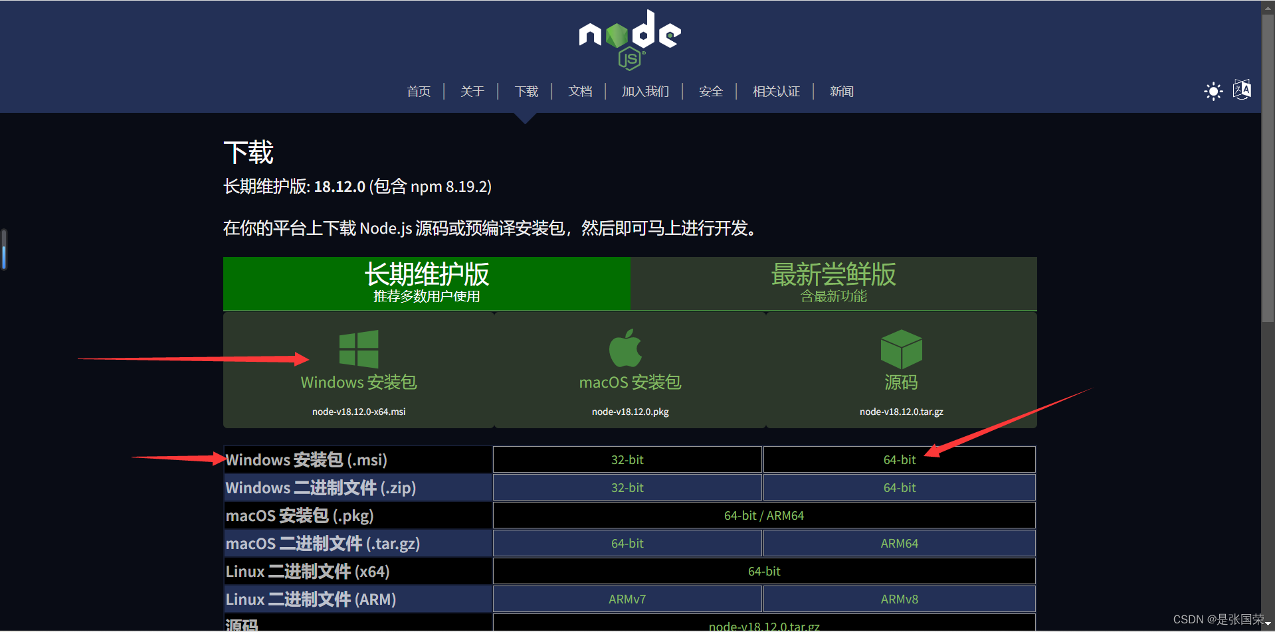1275x632 pixels.
Task: Open 关于 in navigation menu
Action: pyautogui.click(x=472, y=92)
